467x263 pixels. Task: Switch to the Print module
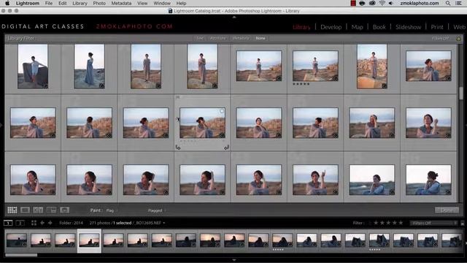tap(437, 27)
